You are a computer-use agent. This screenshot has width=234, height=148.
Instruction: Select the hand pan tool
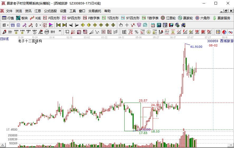[x=121, y=25]
